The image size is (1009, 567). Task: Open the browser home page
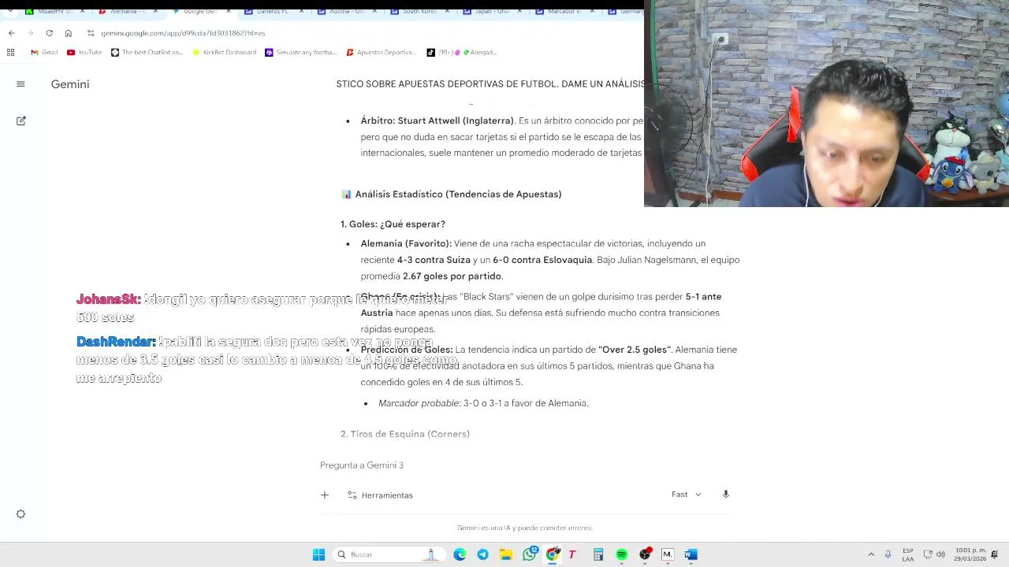click(x=68, y=33)
